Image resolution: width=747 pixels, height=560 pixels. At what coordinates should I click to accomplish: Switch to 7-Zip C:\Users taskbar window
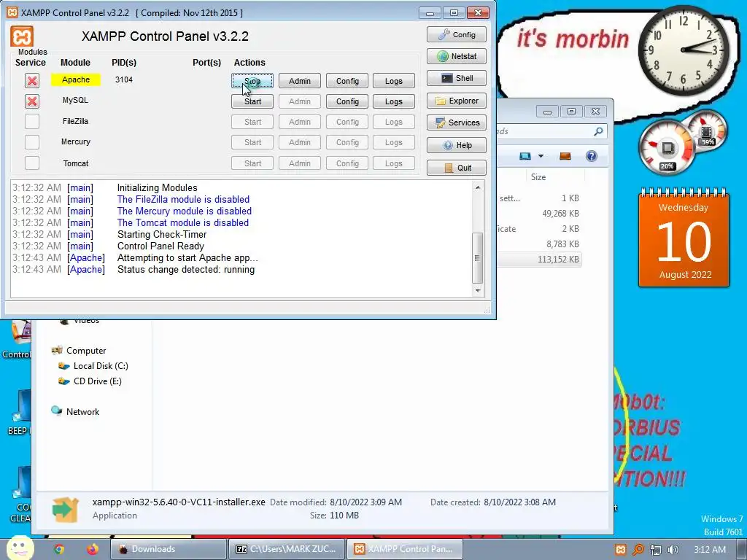pyautogui.click(x=286, y=549)
